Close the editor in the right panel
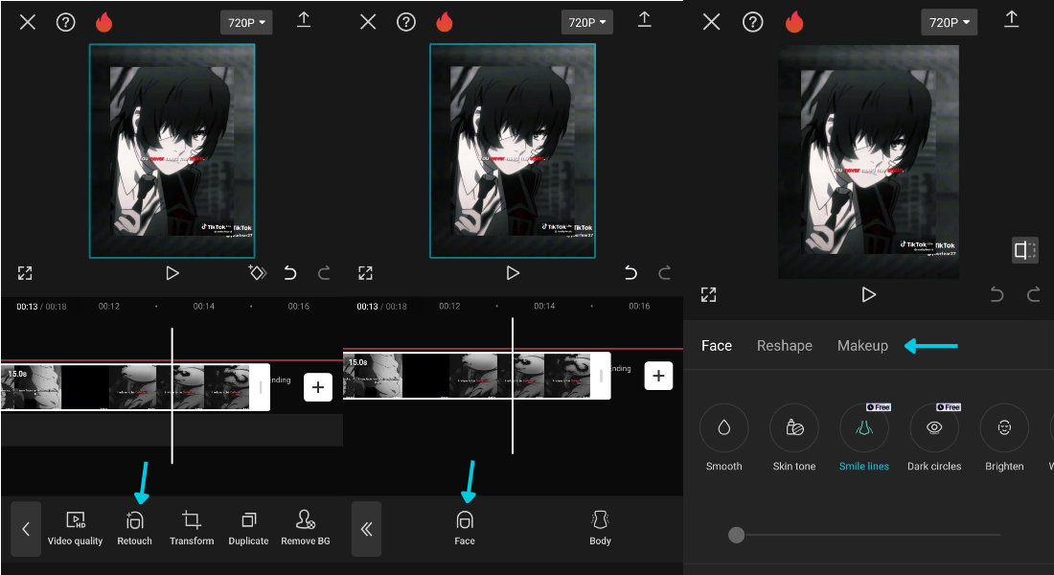Viewport: 1054px width, 575px height. [x=711, y=22]
